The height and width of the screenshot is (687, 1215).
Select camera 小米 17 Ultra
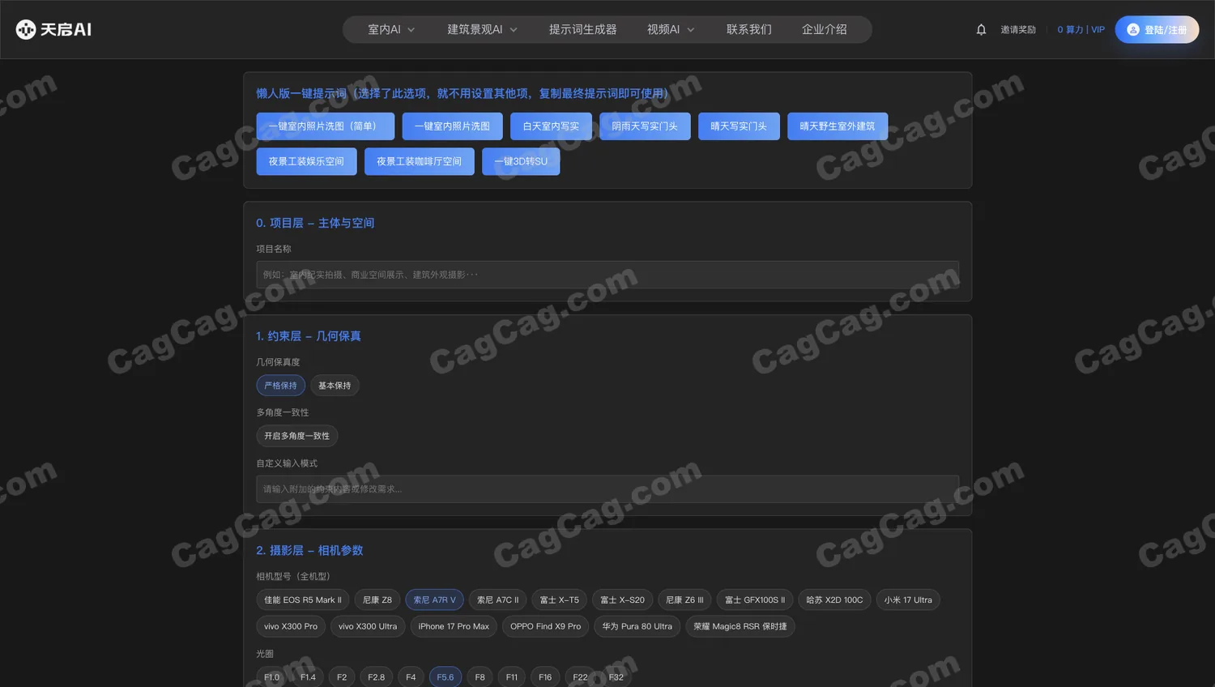pyautogui.click(x=908, y=600)
